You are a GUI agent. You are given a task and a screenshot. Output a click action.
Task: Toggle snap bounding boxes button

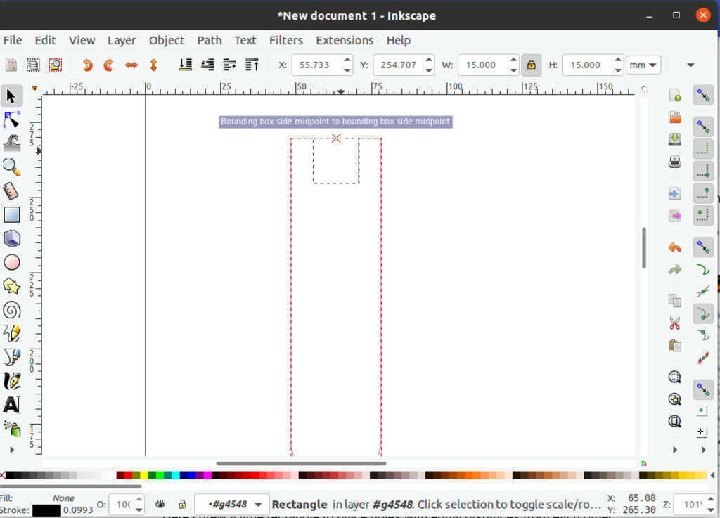pyautogui.click(x=703, y=127)
